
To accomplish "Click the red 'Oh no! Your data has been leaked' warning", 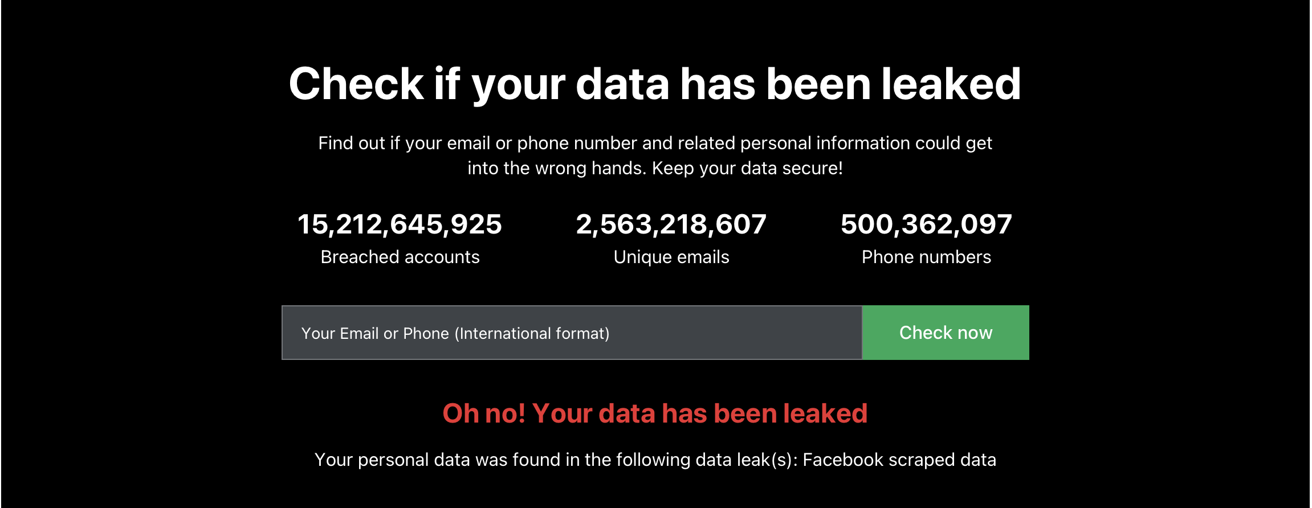I will pyautogui.click(x=655, y=413).
